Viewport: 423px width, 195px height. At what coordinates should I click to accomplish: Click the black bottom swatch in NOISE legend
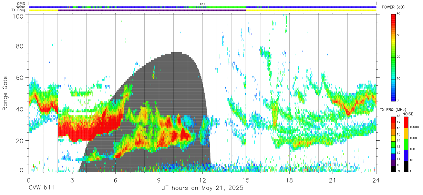click(x=406, y=166)
